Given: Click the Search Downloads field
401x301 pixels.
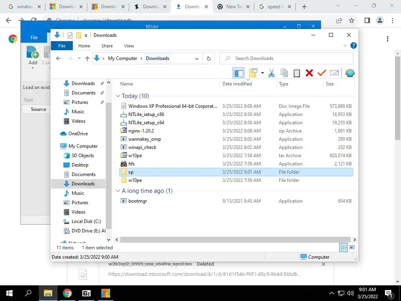Looking at the screenshot, I should click(x=286, y=58).
